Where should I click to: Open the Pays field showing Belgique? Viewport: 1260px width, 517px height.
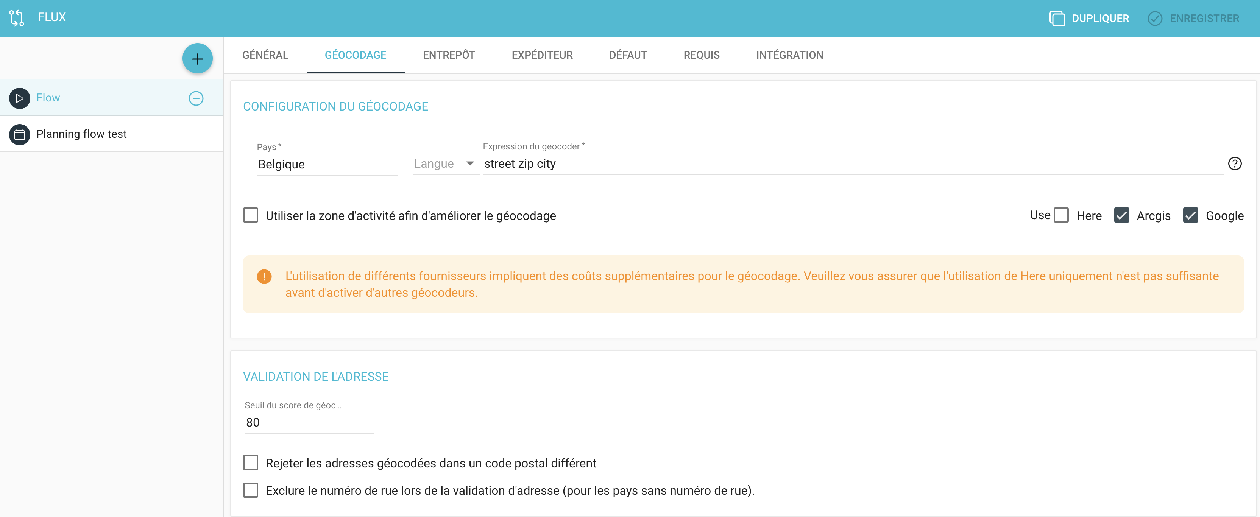pos(327,164)
